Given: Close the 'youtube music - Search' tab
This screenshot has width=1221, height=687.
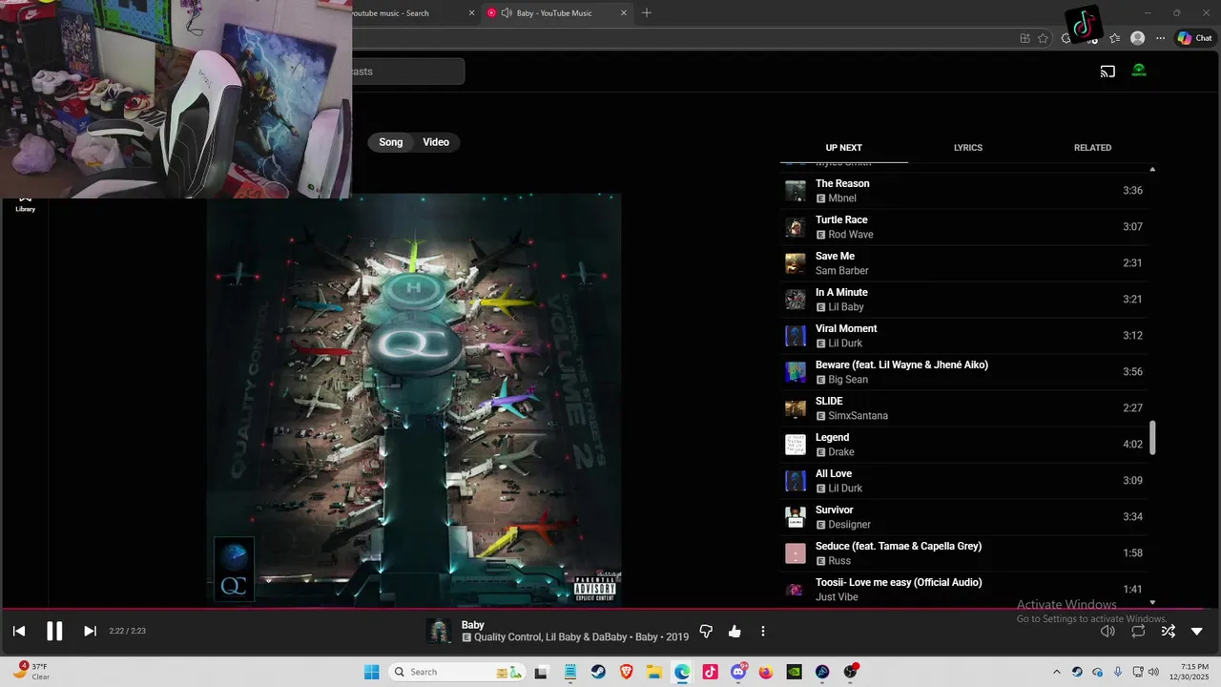Looking at the screenshot, I should click(x=471, y=13).
